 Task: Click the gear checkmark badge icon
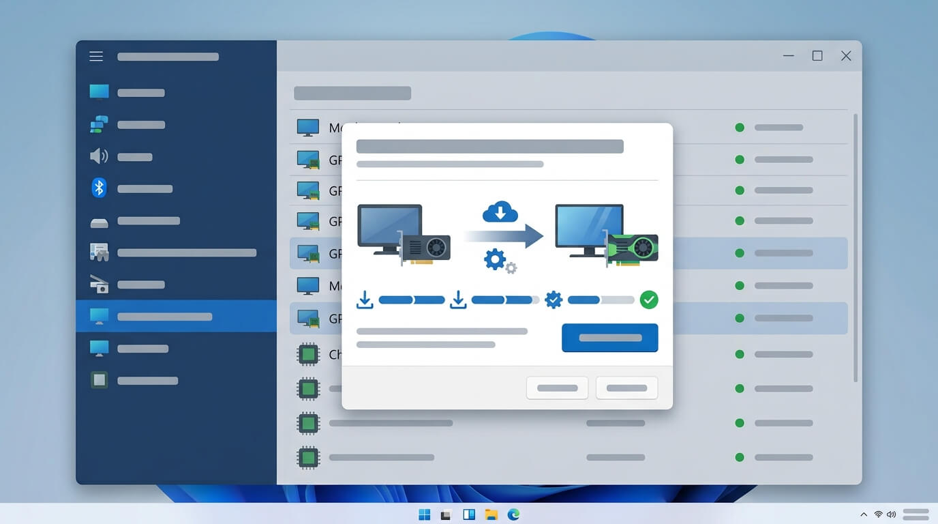[554, 300]
